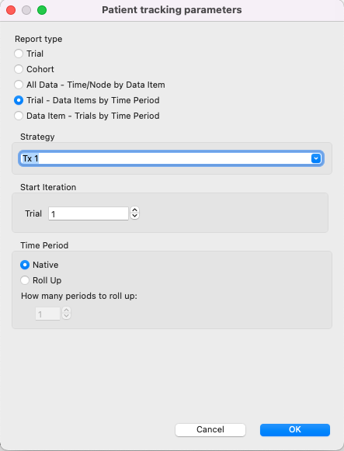Click the Cancel button

point(210,430)
